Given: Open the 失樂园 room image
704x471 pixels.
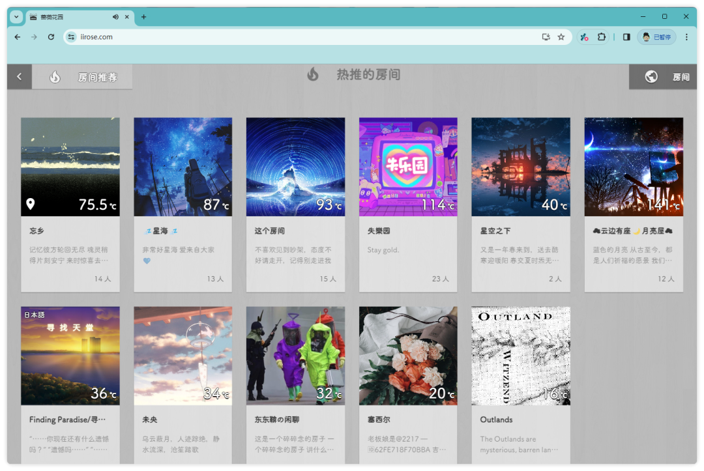Looking at the screenshot, I should click(408, 167).
